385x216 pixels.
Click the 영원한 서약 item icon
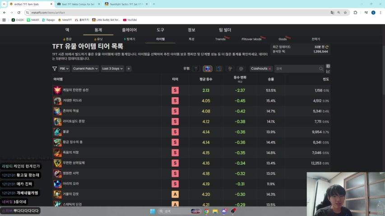tap(57, 174)
